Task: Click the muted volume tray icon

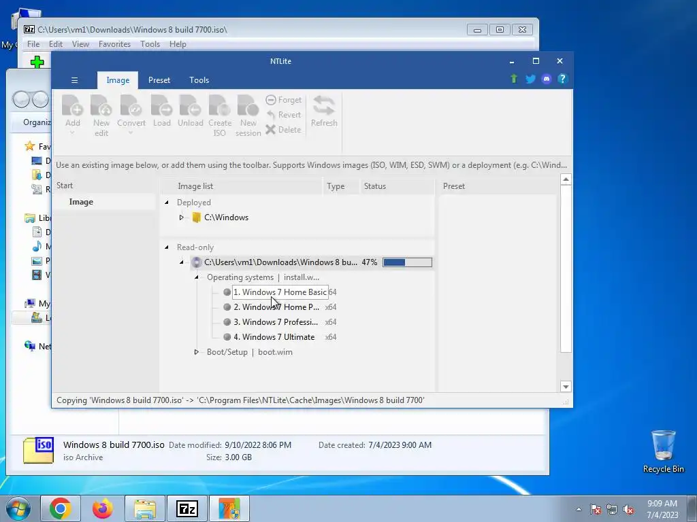Action: [628, 509]
